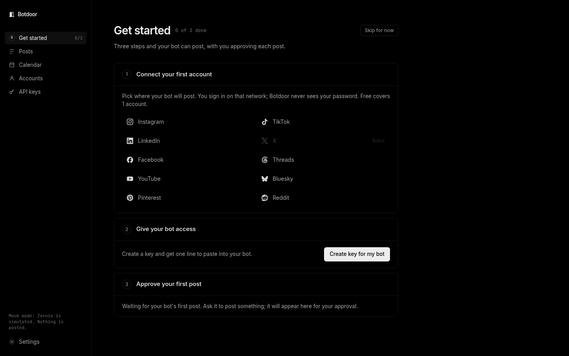
Task: Click the Instagram logo icon
Action: point(130,122)
